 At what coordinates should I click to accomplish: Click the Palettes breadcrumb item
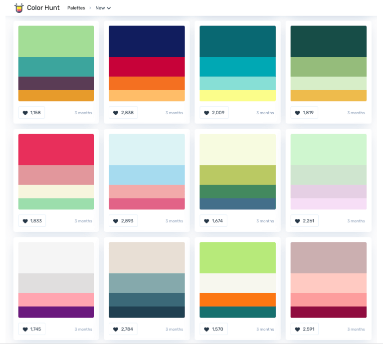(x=75, y=8)
